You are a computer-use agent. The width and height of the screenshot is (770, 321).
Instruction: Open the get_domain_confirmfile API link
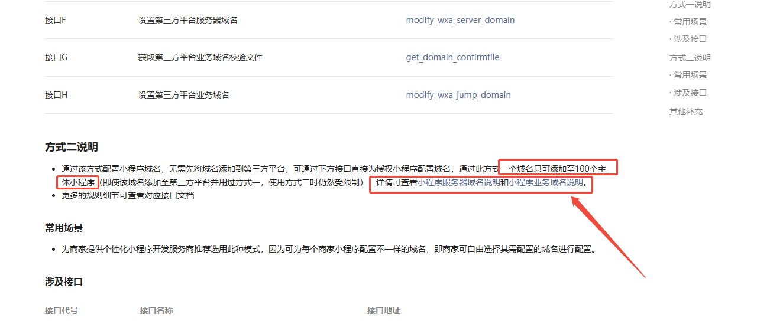[452, 57]
